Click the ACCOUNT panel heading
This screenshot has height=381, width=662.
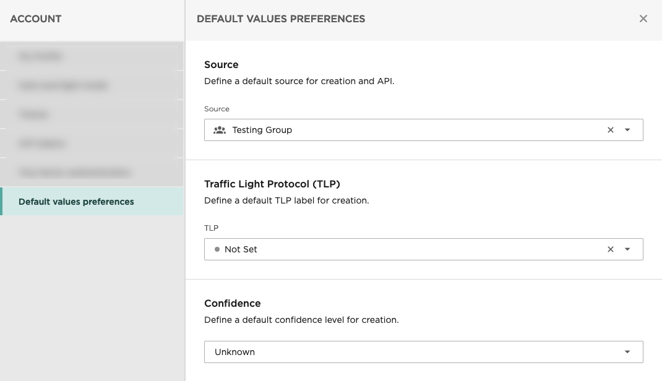35,19
